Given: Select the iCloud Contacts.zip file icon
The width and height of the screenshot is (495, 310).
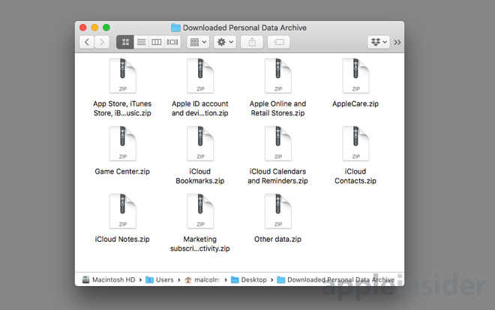Looking at the screenshot, I should click(355, 144).
